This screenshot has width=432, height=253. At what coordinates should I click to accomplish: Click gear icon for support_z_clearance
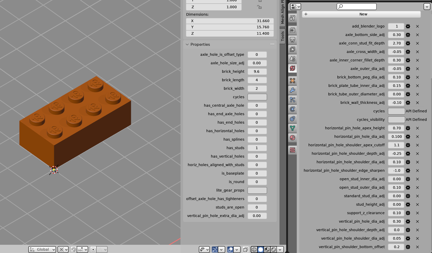(408, 213)
